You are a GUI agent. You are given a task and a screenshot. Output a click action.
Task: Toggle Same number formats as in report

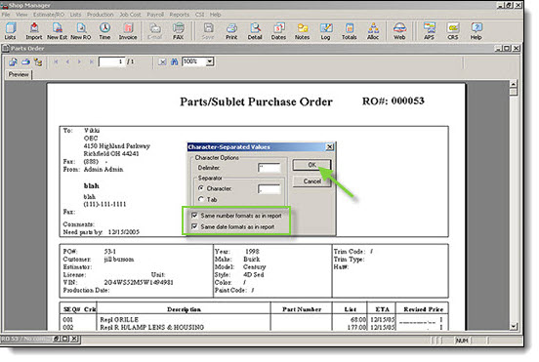(x=194, y=216)
